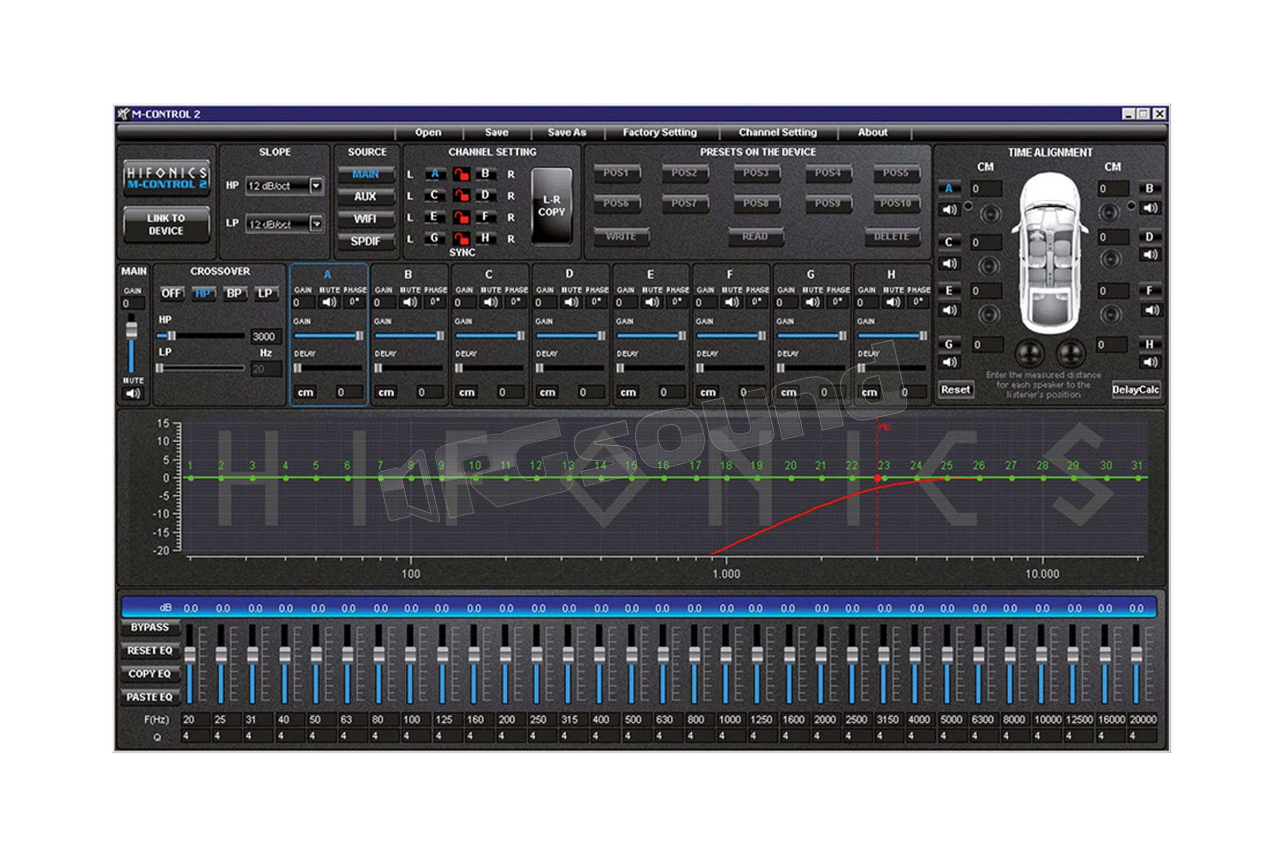Select WIFI as the source
The height and width of the screenshot is (856, 1284).
pyautogui.click(x=365, y=219)
